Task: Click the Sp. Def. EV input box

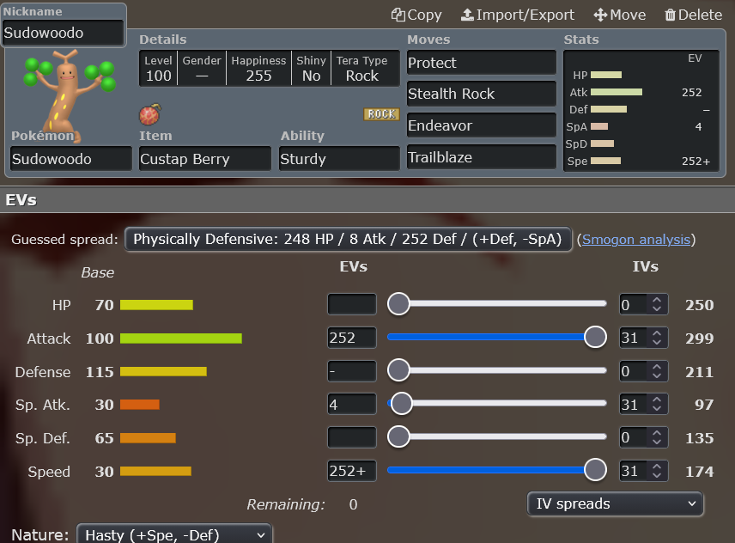Action: [352, 437]
